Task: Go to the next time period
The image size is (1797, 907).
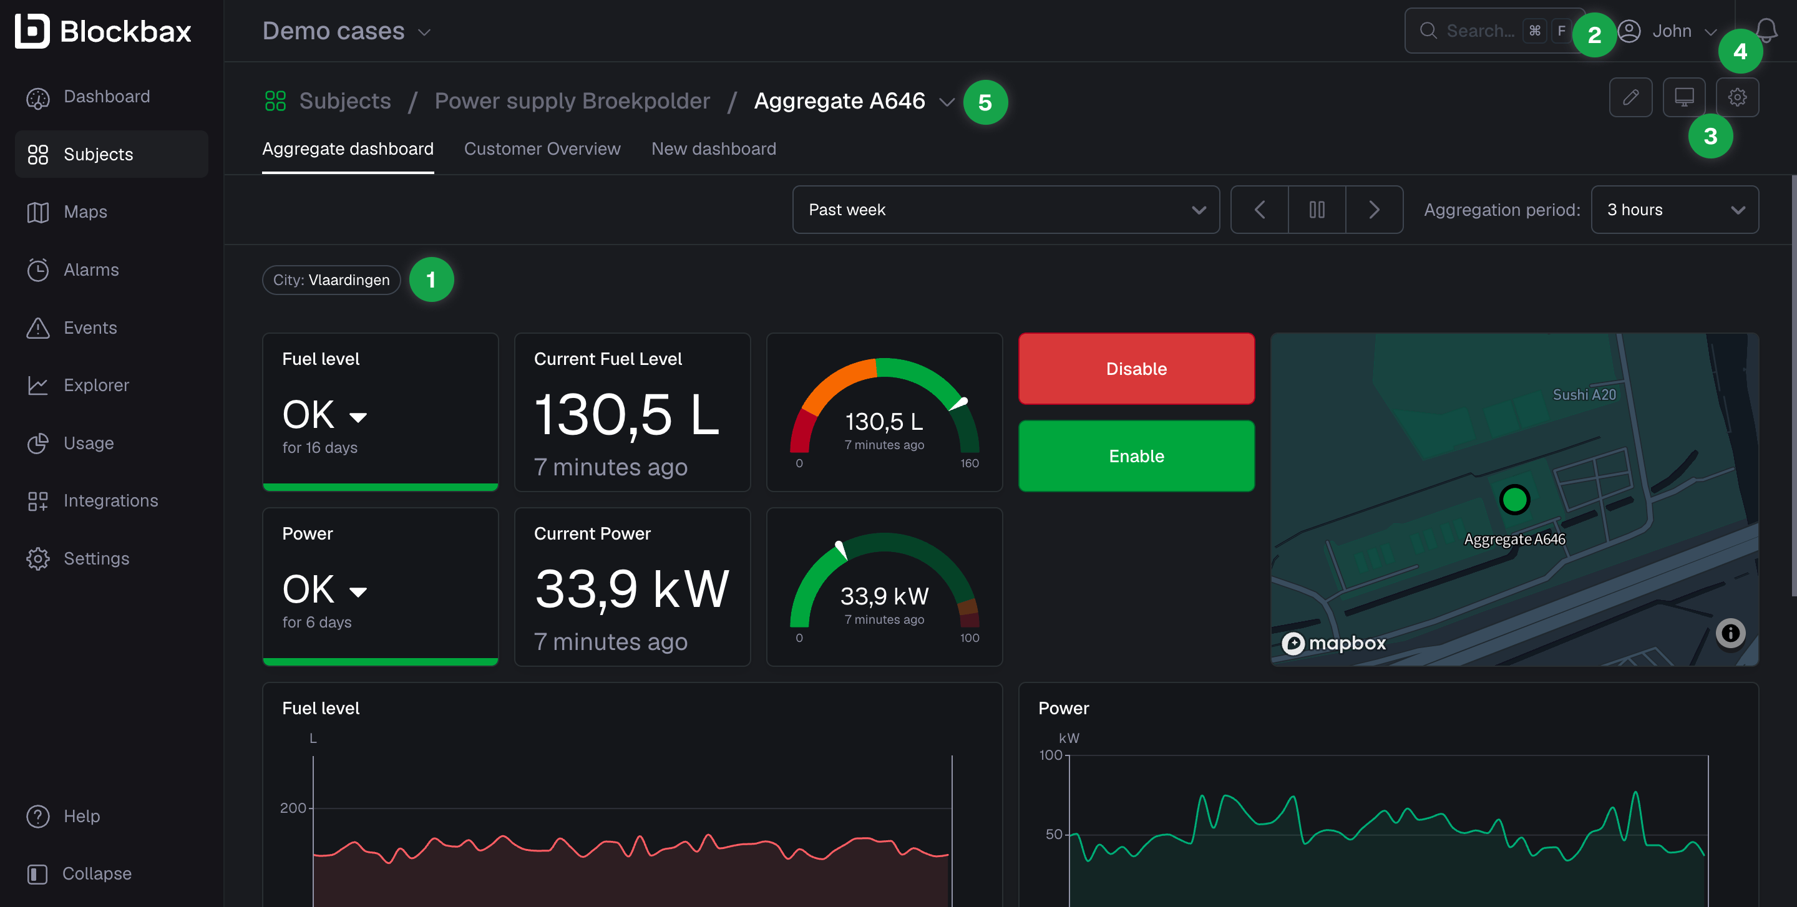Action: pyautogui.click(x=1373, y=210)
